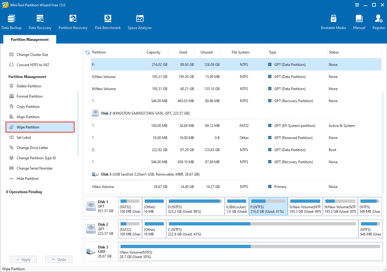Choose Copy Partition

[27, 106]
